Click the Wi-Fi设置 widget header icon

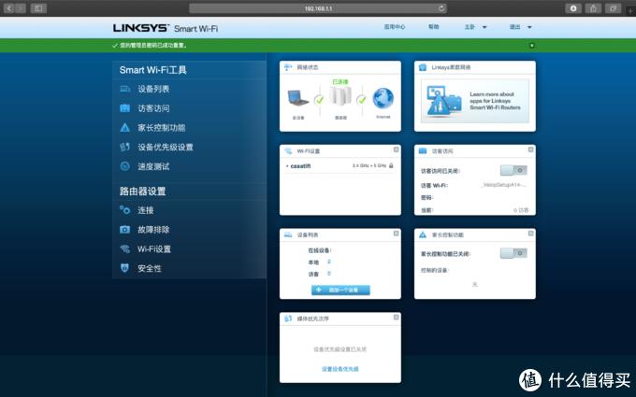click(x=288, y=151)
